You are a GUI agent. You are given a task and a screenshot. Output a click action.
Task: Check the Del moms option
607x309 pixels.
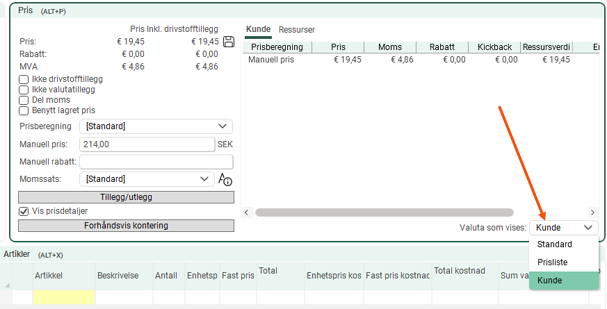coord(24,100)
